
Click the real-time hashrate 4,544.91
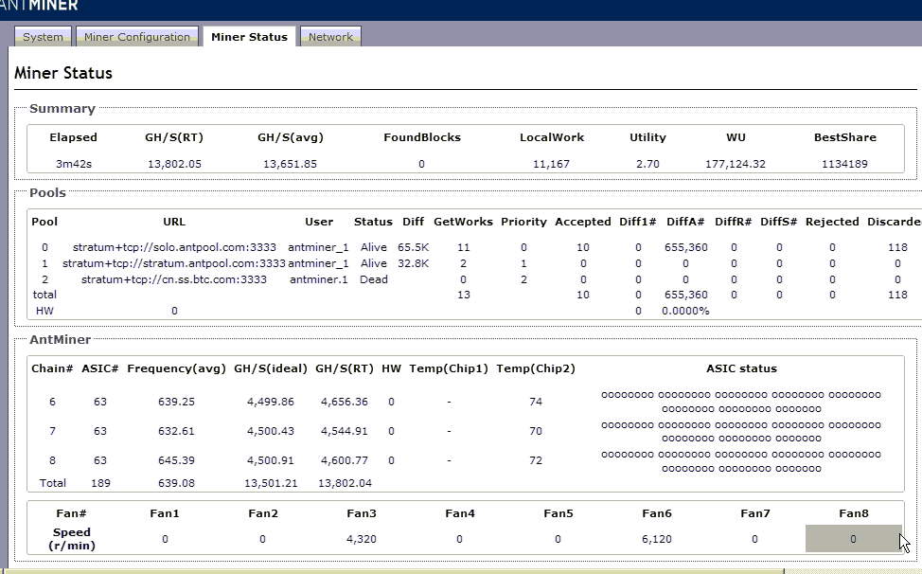point(345,431)
